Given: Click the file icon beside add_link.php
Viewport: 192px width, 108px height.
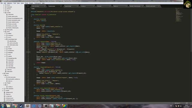Looking at the screenshot, I should click(x=8, y=41).
